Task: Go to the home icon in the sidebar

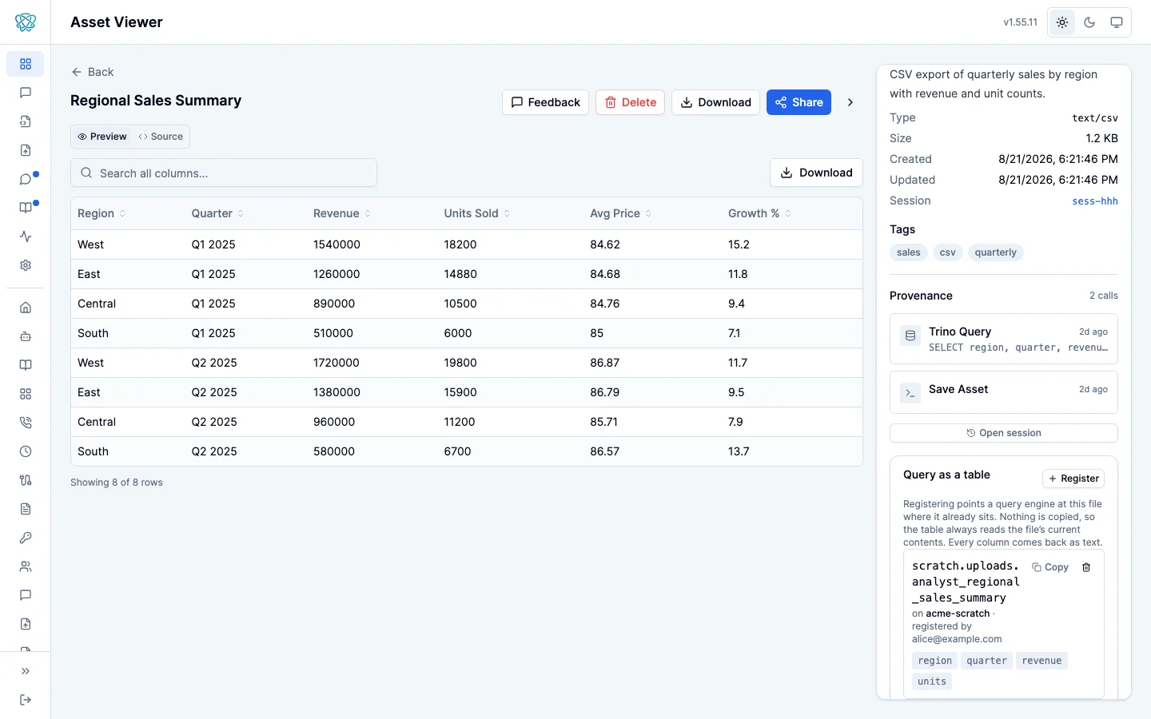Action: (x=26, y=308)
